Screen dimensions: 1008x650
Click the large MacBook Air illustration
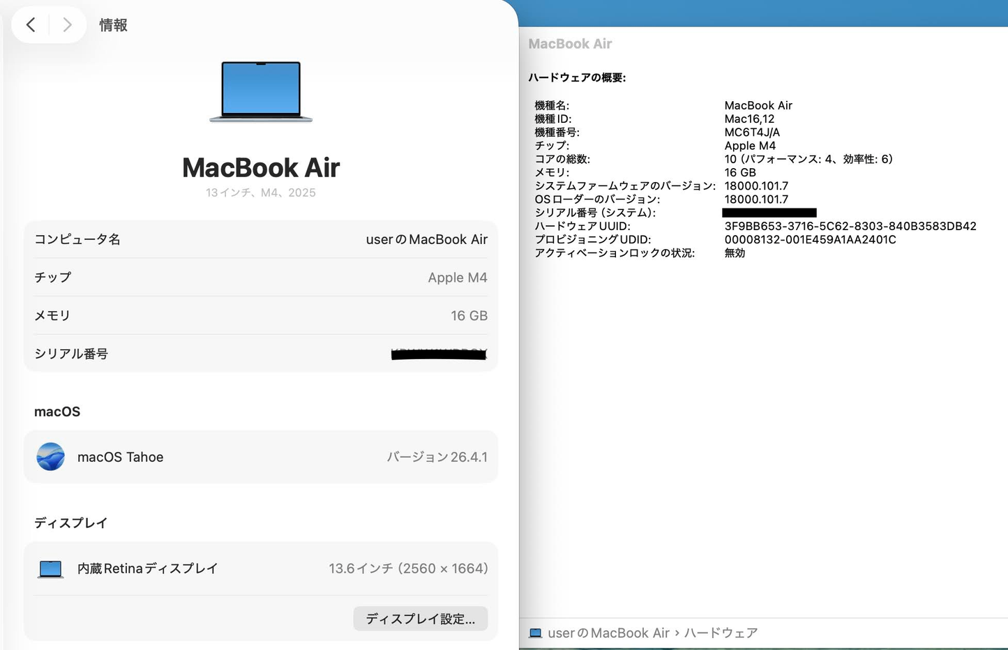261,91
